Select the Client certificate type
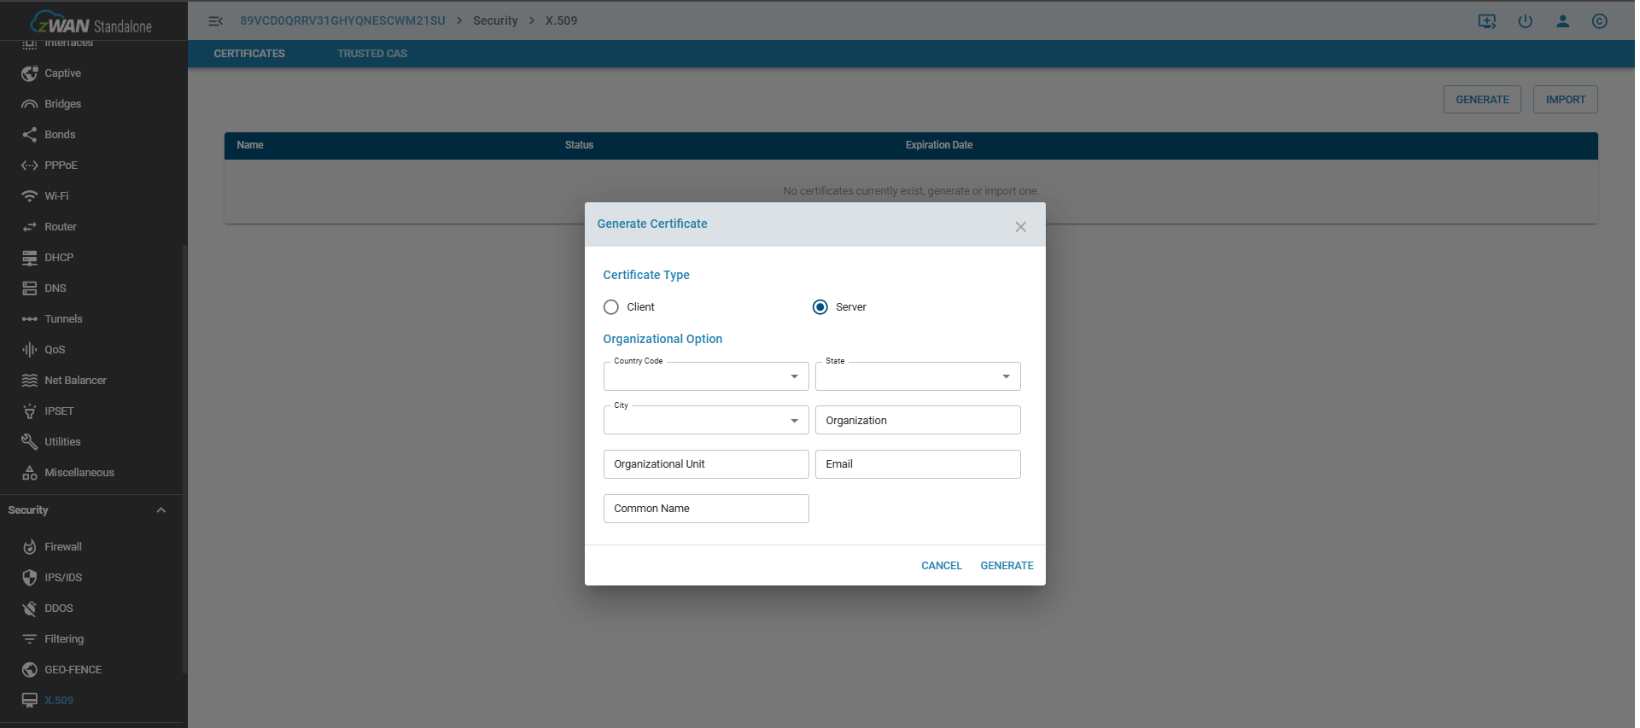This screenshot has width=1640, height=728. pos(611,307)
